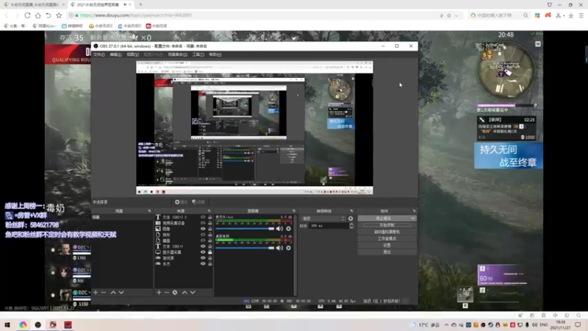
Task: Pop out the 来源 dock panel
Action: 209,211
